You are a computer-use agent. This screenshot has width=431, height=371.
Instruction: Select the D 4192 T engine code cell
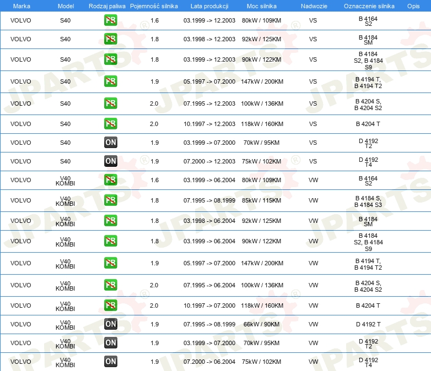(368, 324)
